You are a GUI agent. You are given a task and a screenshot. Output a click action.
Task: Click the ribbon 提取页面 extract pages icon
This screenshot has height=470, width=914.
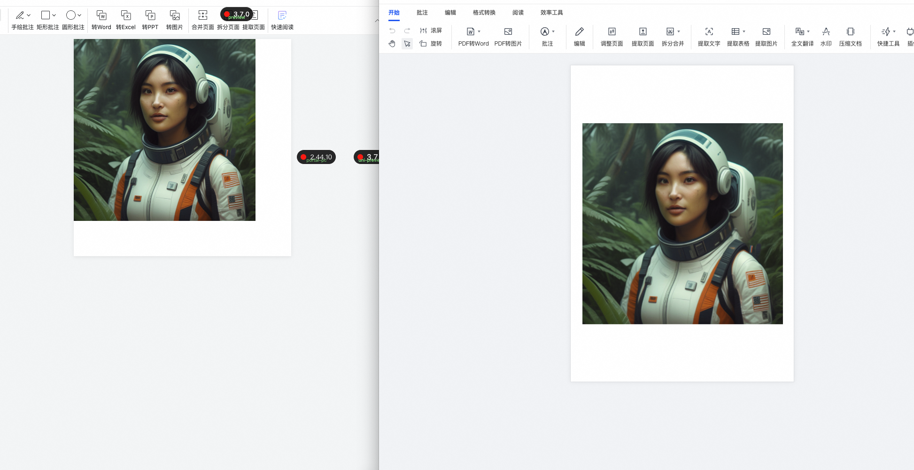(x=643, y=31)
